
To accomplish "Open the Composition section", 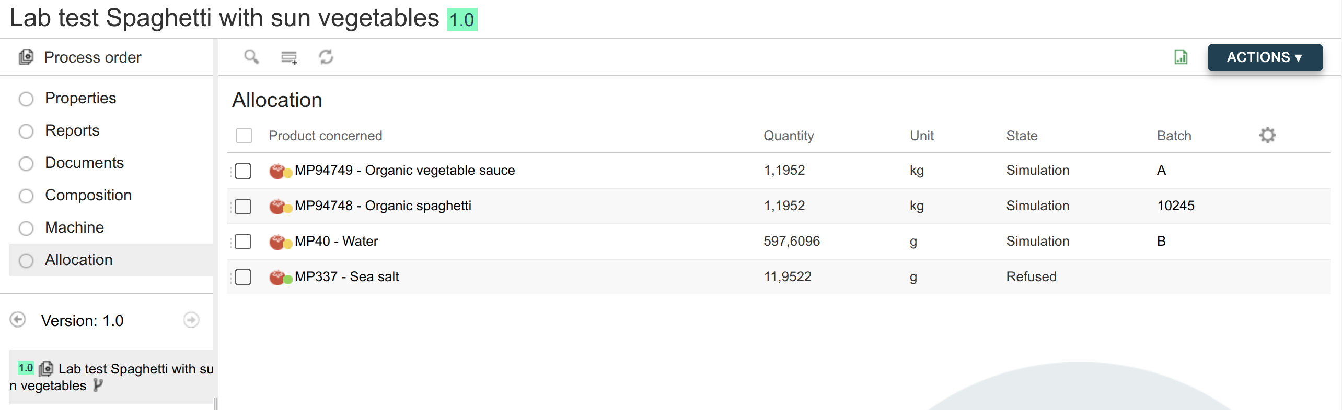I will click(x=88, y=195).
